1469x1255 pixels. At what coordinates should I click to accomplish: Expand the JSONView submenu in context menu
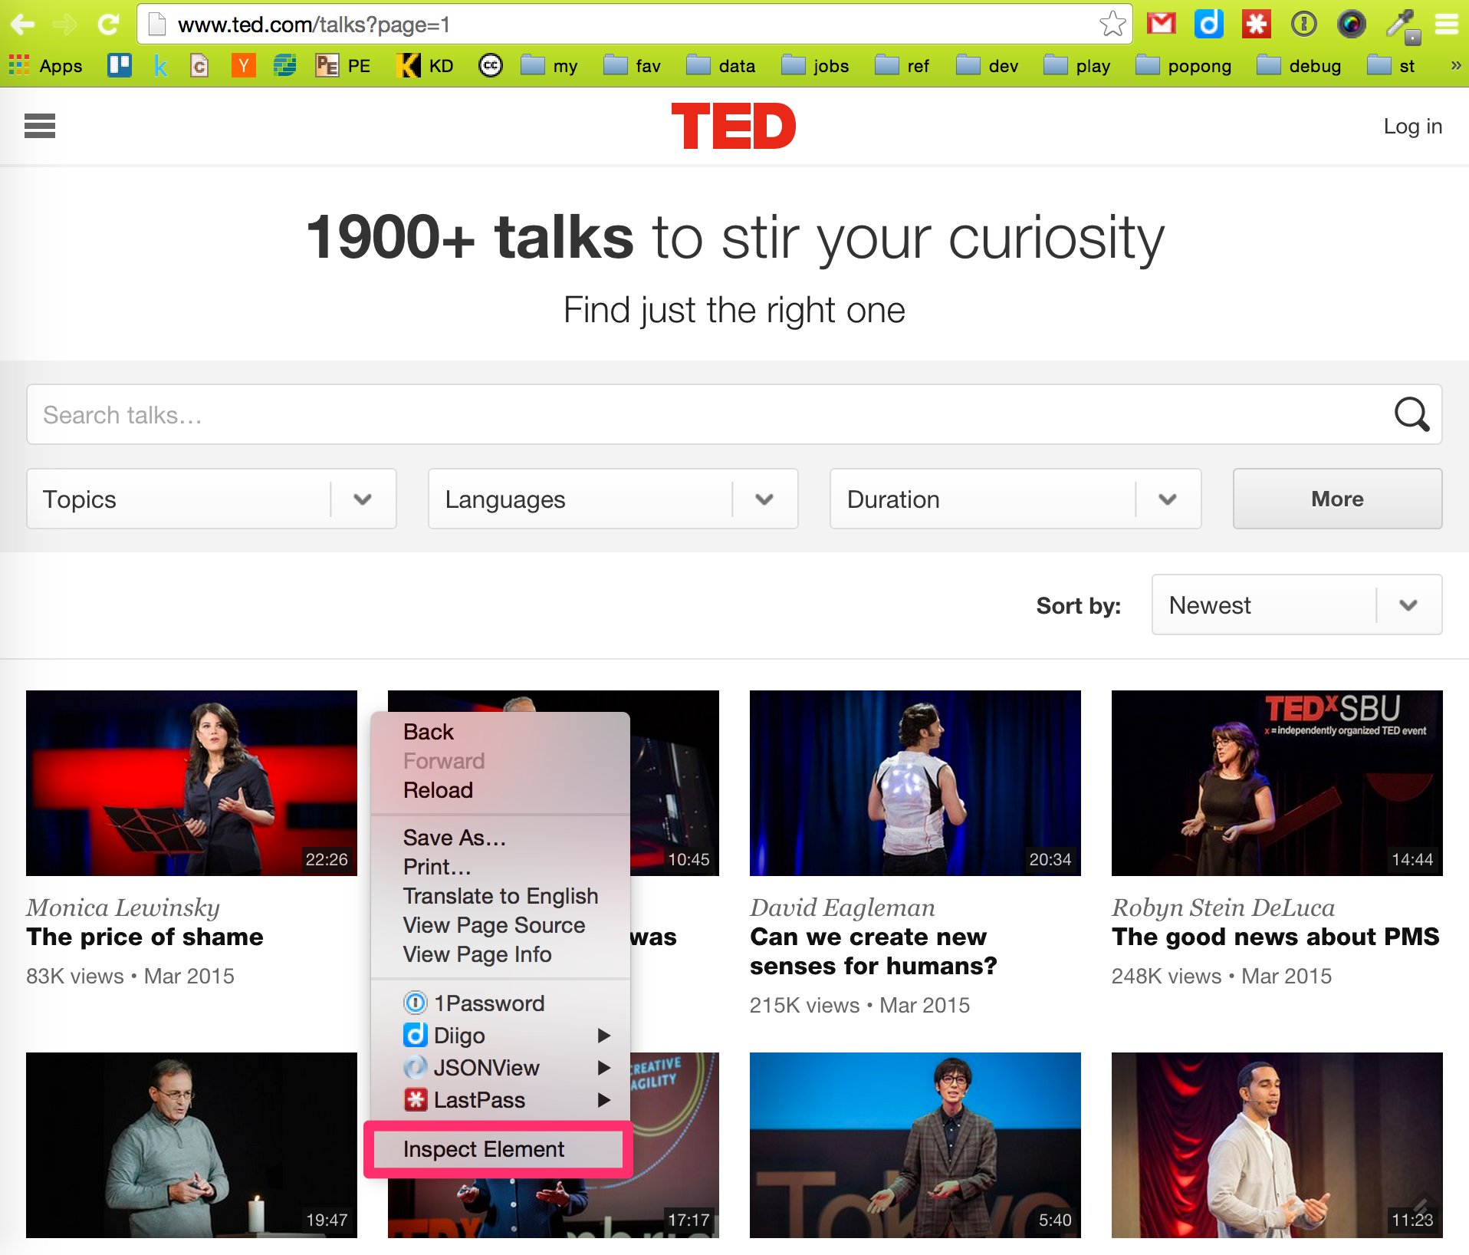[501, 1068]
